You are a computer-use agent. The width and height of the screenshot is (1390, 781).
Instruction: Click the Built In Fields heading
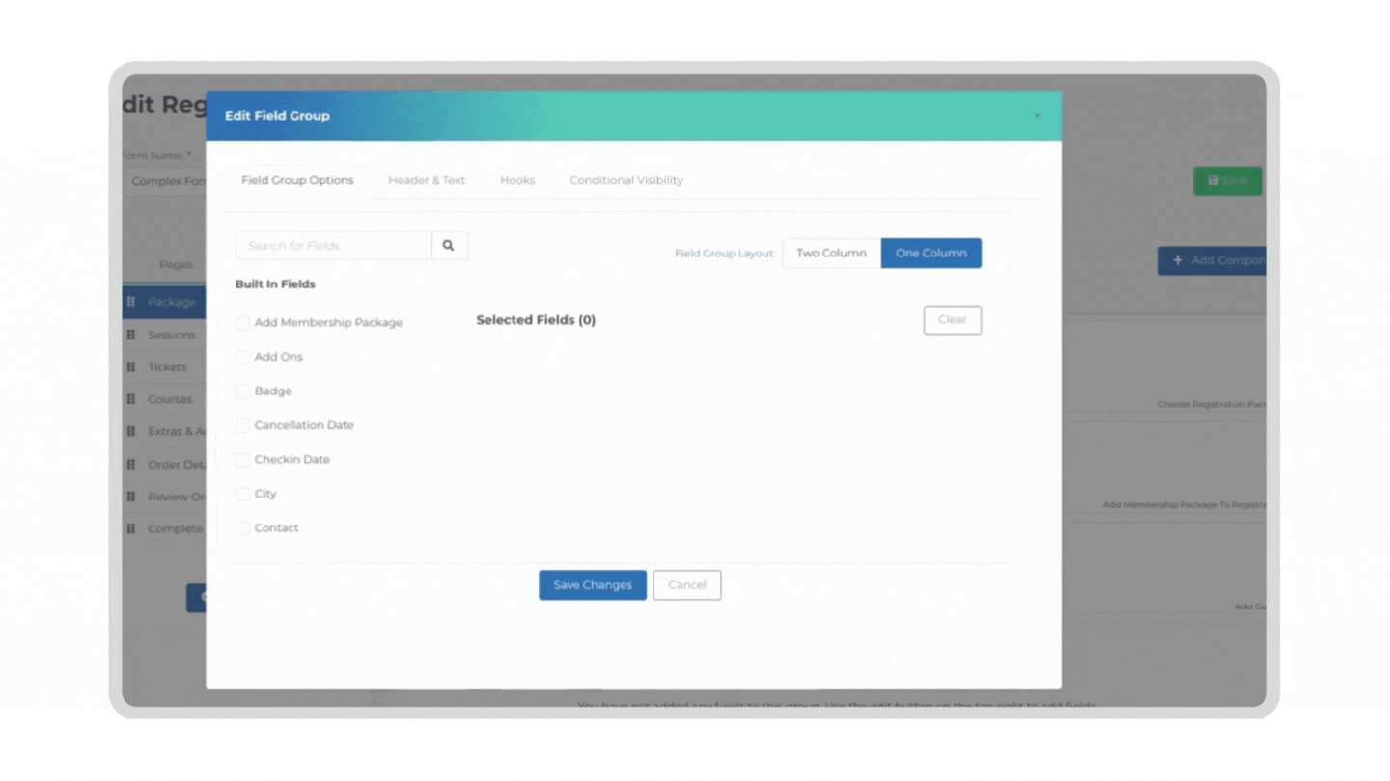[275, 284]
